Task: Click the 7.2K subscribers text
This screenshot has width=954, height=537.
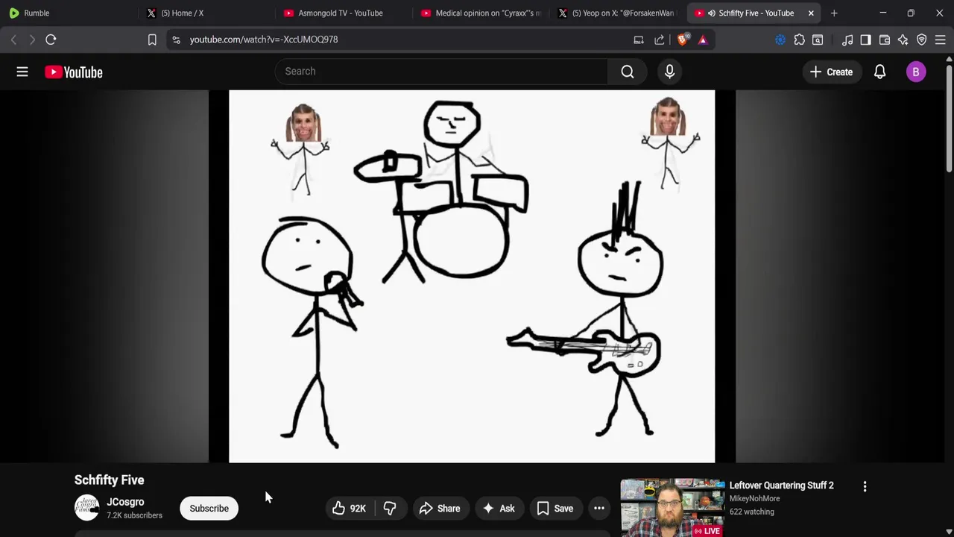Action: click(x=134, y=515)
